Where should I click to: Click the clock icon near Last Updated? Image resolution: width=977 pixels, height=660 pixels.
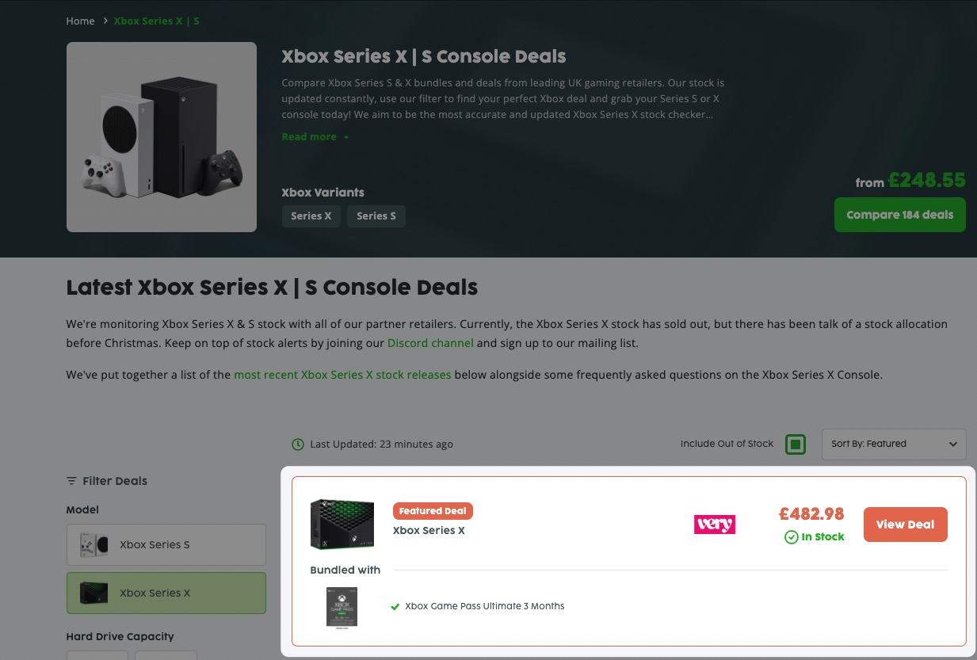point(298,444)
